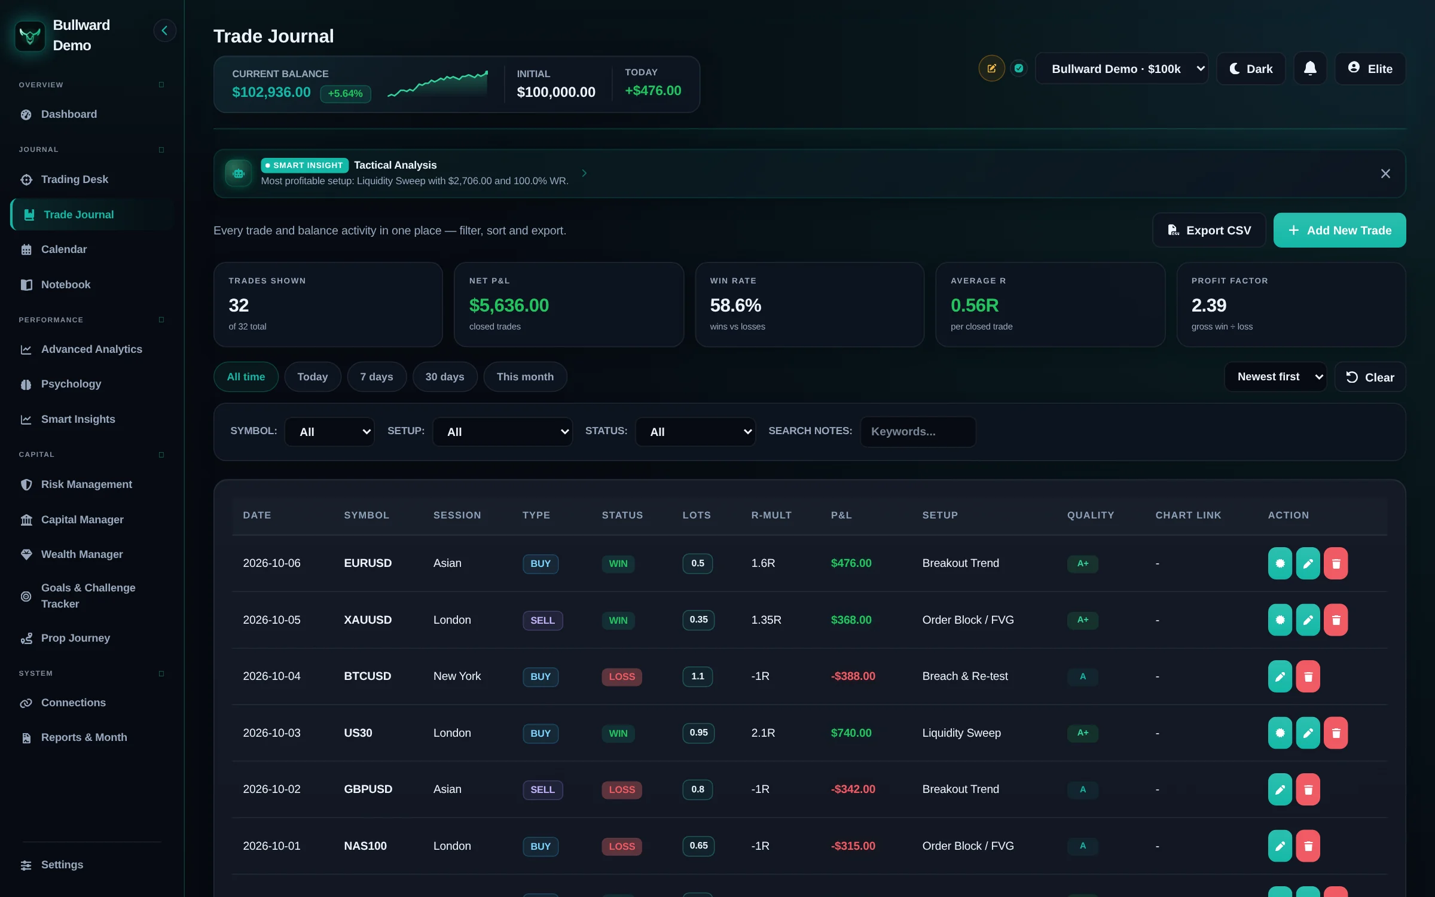This screenshot has width=1435, height=897.
Task: Delete the EURUSD trade row
Action: 1336,563
